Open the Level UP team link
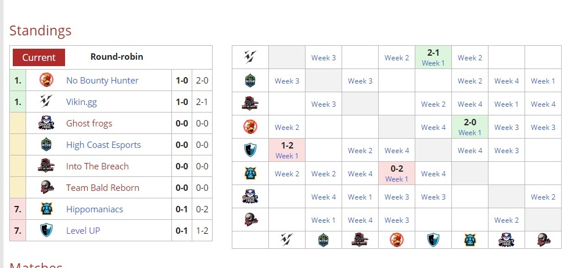 click(x=83, y=231)
